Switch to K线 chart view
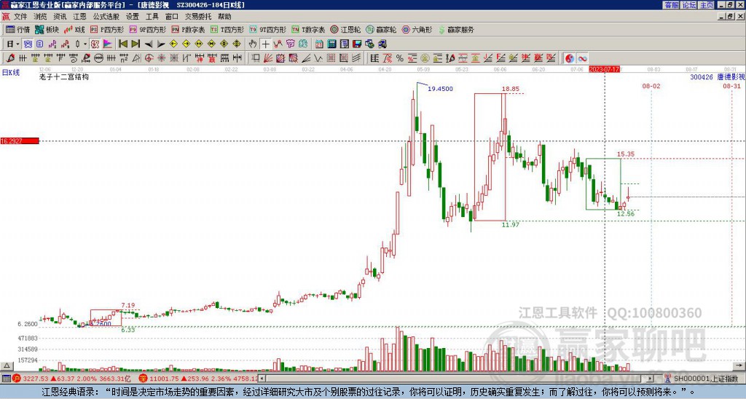 click(x=74, y=29)
